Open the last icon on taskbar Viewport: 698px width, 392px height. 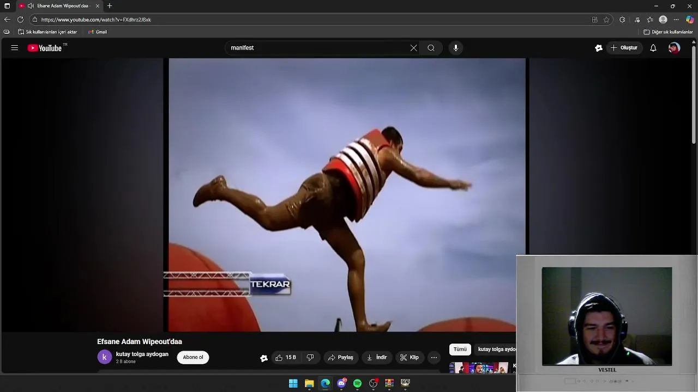tap(405, 383)
